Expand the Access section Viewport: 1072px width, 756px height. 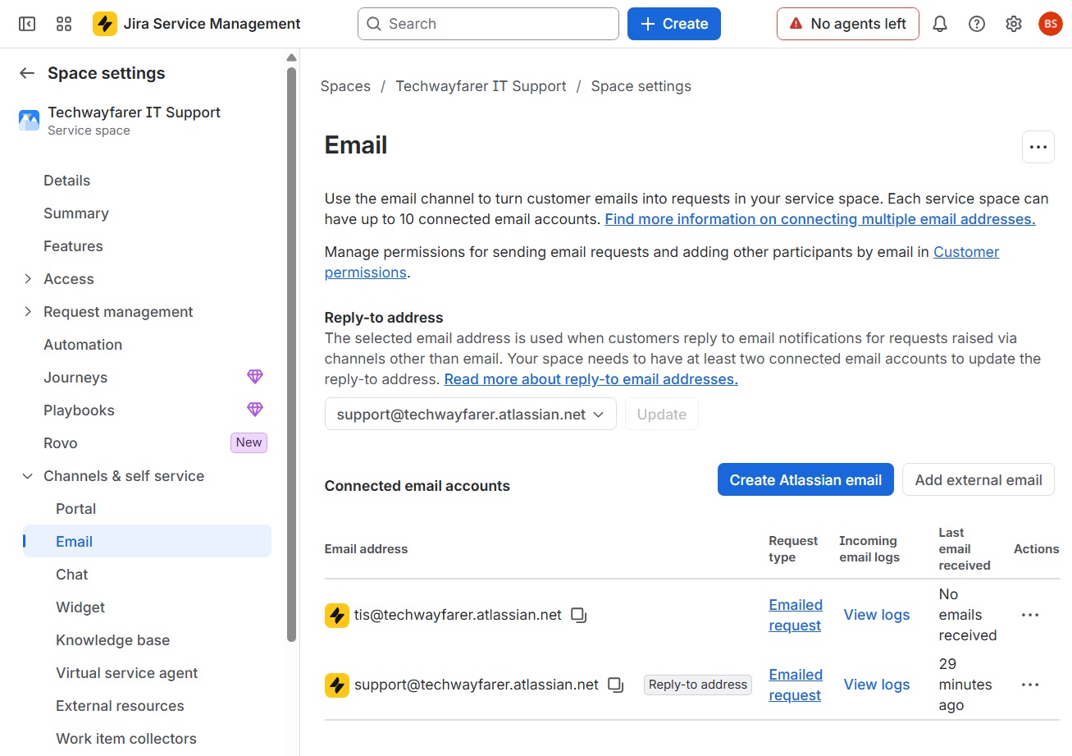[x=28, y=279]
